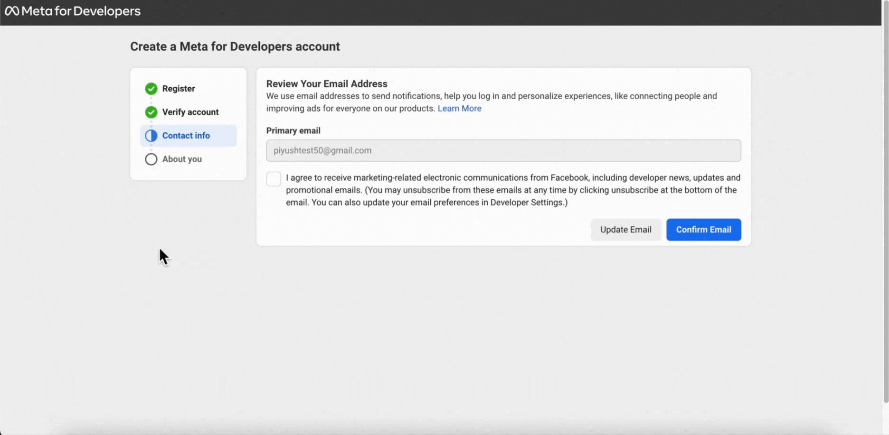Open the Learn More link

[x=459, y=109]
